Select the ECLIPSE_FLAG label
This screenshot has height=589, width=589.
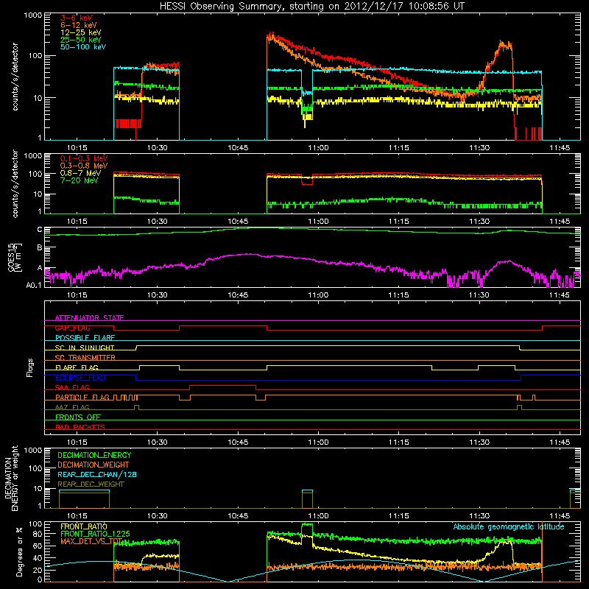80,378
